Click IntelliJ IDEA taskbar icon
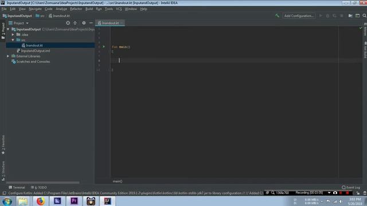 click(108, 201)
